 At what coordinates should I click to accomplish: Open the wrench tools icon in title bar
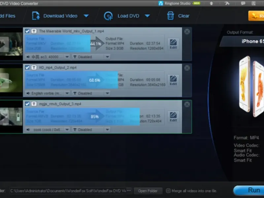coord(227,3)
